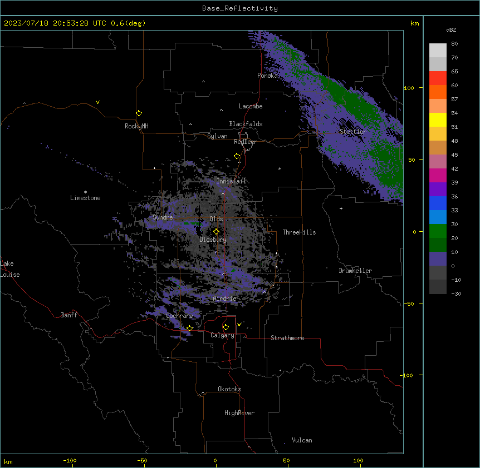Click the Sundre label

click(163, 217)
